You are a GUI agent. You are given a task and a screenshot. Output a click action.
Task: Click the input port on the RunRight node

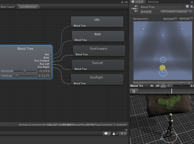[72, 84]
